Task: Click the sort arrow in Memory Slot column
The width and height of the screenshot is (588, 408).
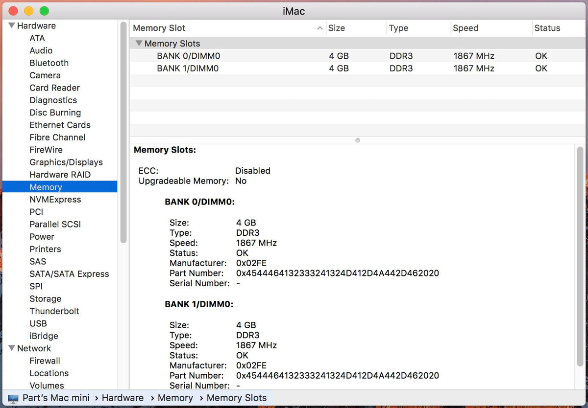Action: tap(320, 28)
